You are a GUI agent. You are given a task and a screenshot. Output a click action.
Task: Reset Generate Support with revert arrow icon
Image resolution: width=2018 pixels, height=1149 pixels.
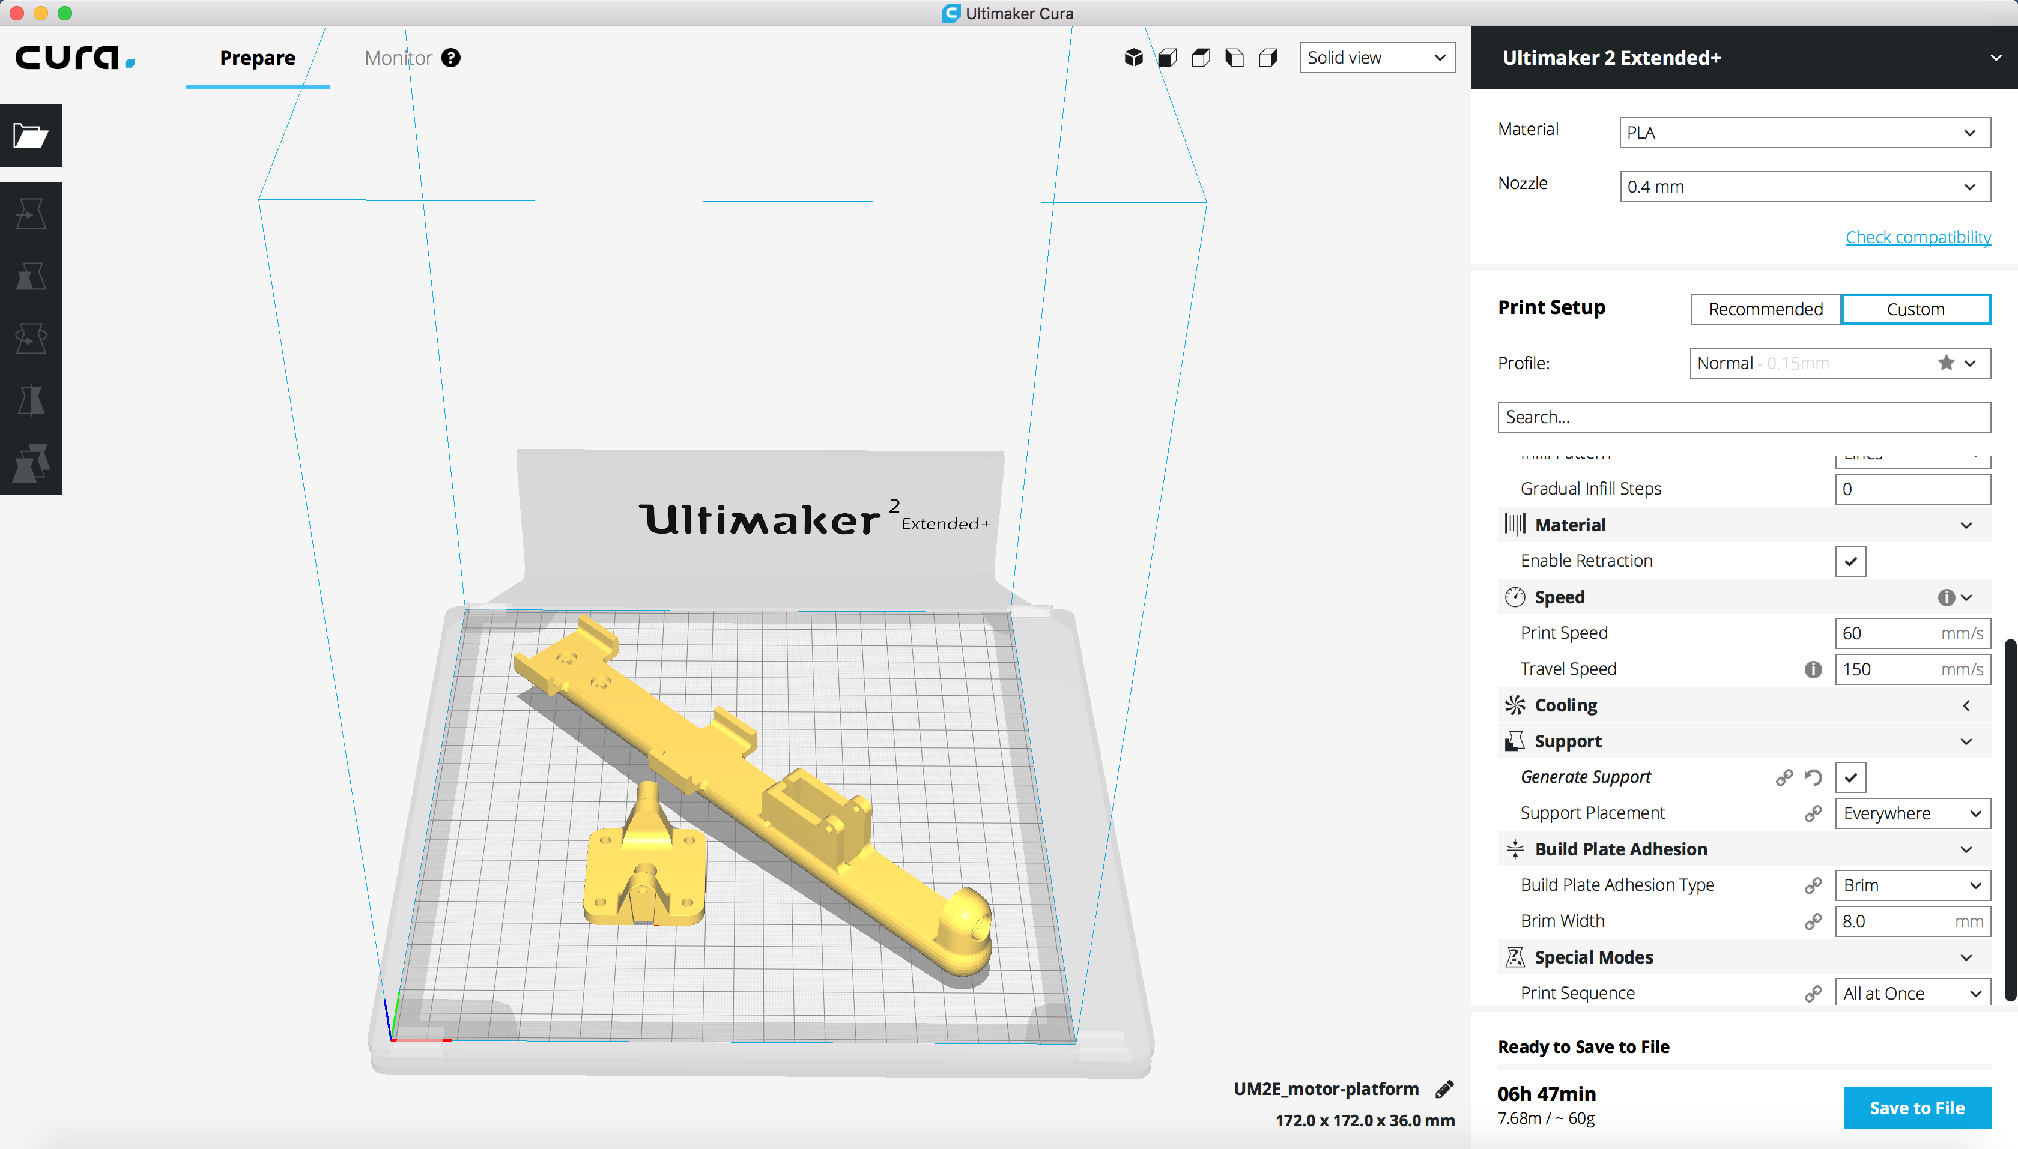point(1813,777)
